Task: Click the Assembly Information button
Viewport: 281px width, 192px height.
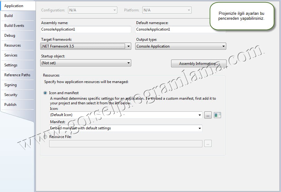Action: point(199,64)
